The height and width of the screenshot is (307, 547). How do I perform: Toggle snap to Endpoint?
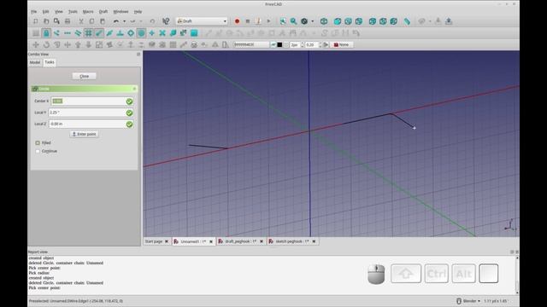tap(99, 33)
